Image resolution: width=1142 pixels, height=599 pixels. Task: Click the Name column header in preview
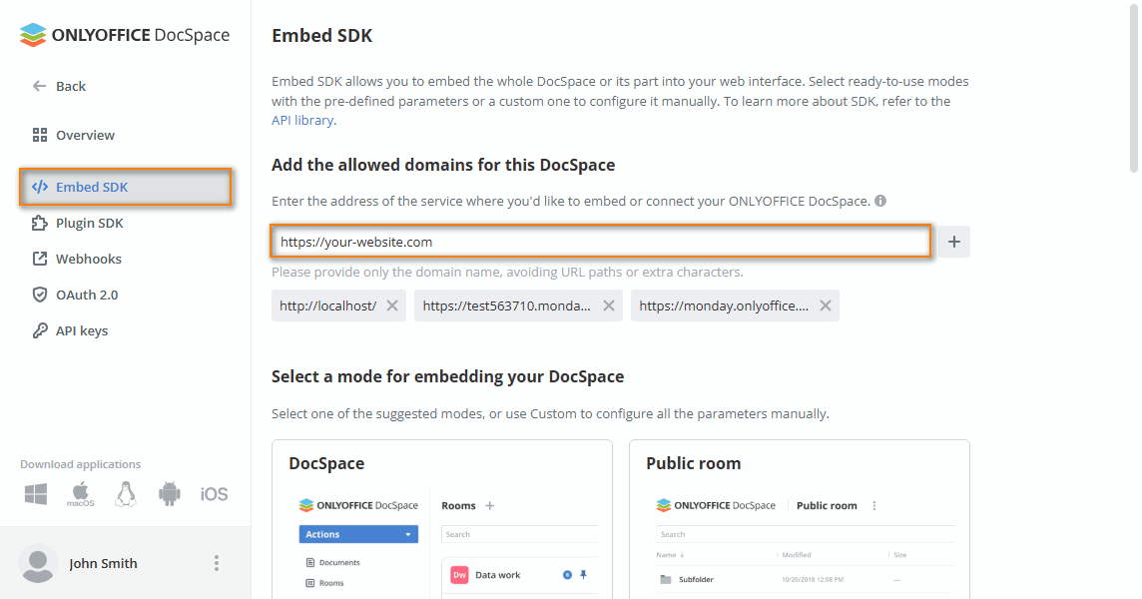coord(670,554)
